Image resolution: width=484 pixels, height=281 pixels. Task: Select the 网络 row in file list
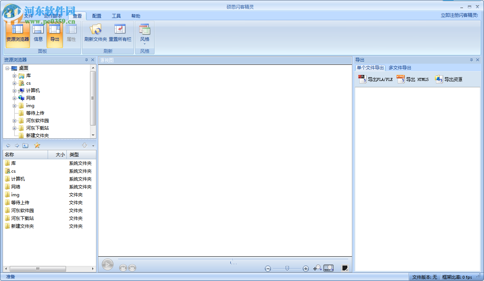point(50,187)
